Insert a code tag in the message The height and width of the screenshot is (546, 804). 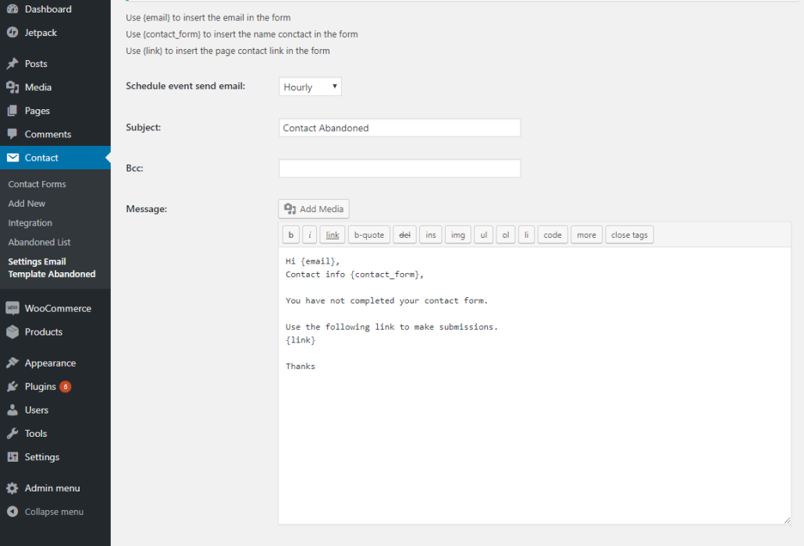553,234
